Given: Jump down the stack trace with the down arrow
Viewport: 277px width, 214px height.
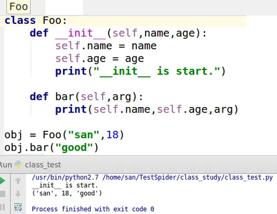Looking at the screenshot, I should click(x=18, y=194).
